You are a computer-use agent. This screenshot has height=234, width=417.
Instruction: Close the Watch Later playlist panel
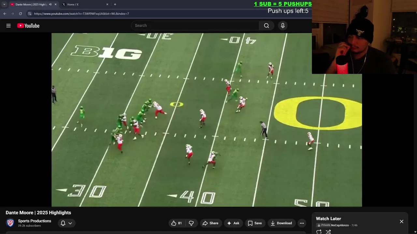[x=401, y=222]
